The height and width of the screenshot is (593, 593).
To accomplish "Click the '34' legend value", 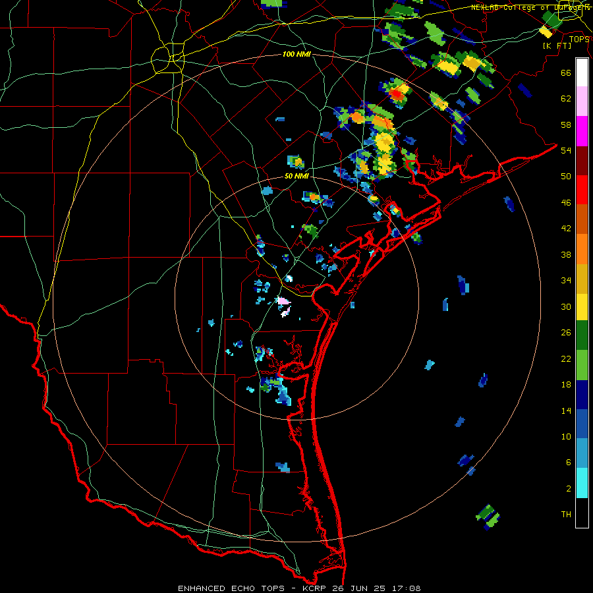I will (566, 281).
